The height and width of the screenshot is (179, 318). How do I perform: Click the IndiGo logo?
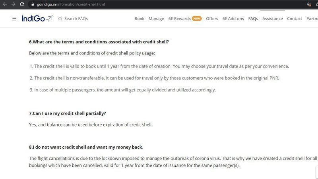point(37,18)
